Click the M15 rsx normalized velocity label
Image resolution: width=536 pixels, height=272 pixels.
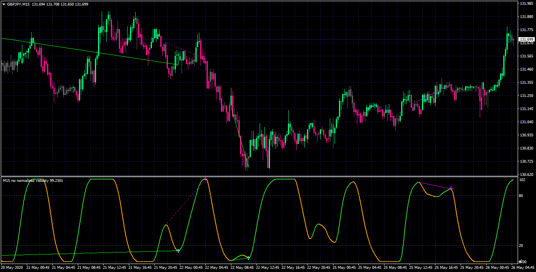click(33, 181)
